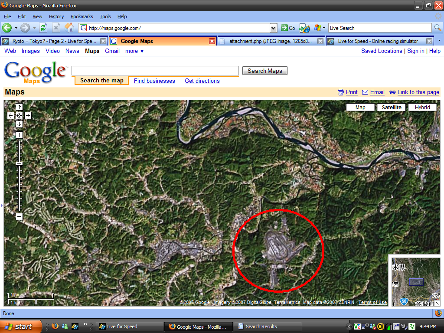Screen dimensions: 444x333
Task: Zoom in with the plus button
Action: coord(19,135)
